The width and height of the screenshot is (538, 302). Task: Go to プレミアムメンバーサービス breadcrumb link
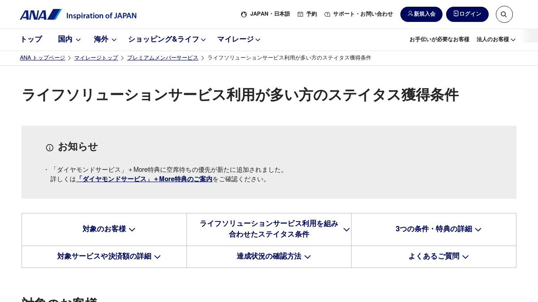coord(162,58)
